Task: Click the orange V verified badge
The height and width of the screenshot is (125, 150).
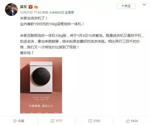Action: coord(31,7)
